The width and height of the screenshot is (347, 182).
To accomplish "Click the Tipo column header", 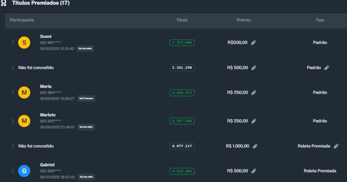I will pyautogui.click(x=320, y=20).
